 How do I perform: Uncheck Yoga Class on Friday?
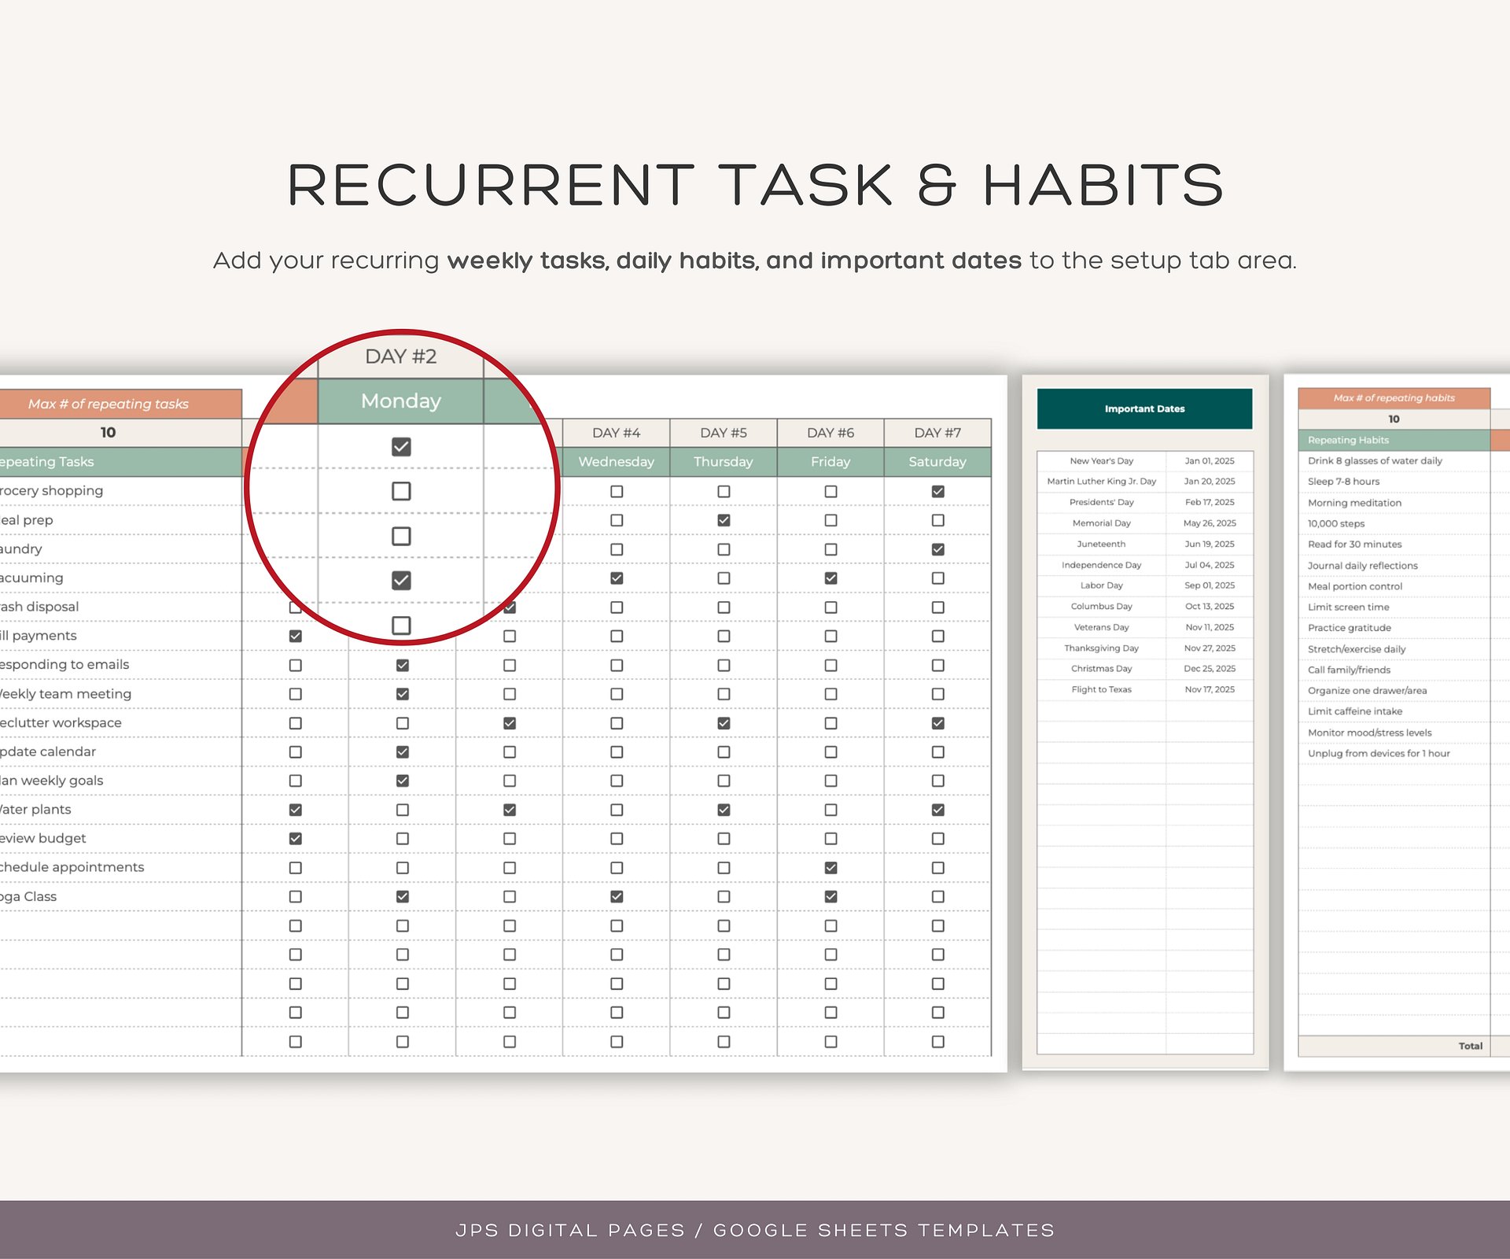(830, 896)
